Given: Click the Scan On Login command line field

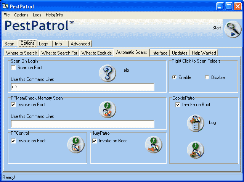Looking at the screenshot, I should click(83, 87).
